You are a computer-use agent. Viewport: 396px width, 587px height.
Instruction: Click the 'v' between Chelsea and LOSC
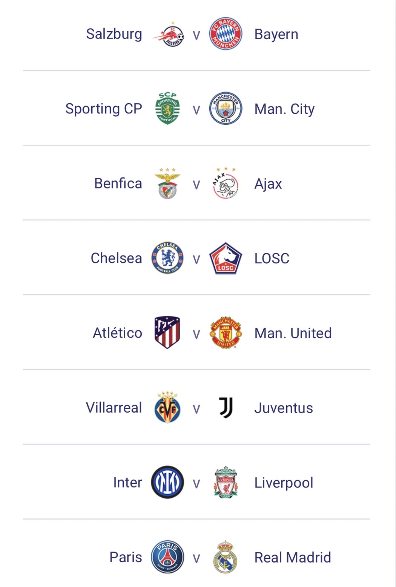[x=196, y=259]
